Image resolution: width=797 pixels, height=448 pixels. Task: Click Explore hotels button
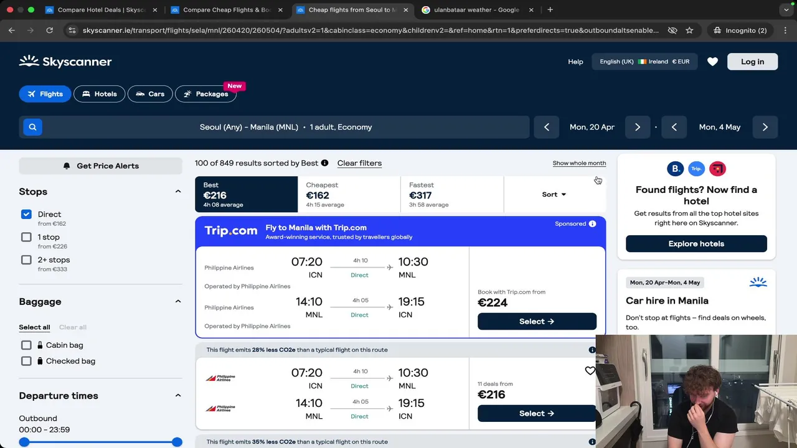coord(696,244)
